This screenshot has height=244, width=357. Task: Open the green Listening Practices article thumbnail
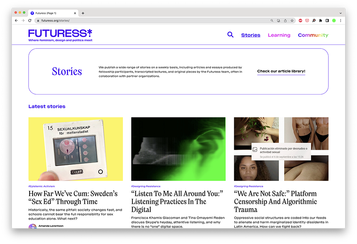coord(178,149)
